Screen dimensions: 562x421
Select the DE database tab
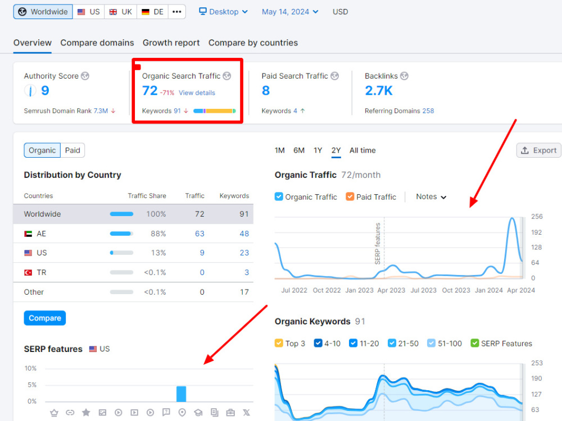pyautogui.click(x=153, y=12)
